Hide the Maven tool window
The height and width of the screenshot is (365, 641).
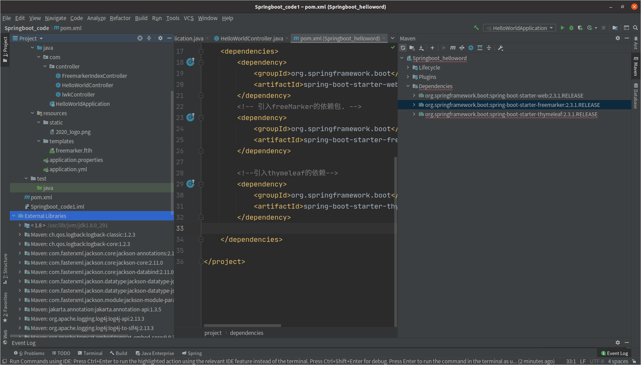627,38
